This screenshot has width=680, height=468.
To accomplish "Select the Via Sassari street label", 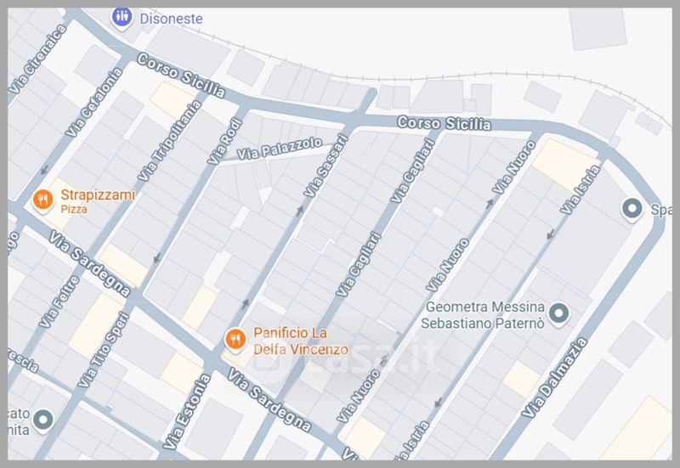I will (x=325, y=168).
